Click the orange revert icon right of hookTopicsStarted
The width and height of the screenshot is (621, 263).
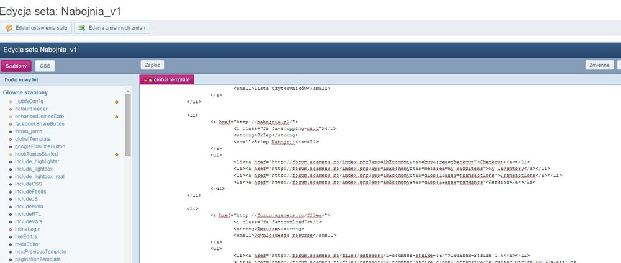click(x=116, y=154)
